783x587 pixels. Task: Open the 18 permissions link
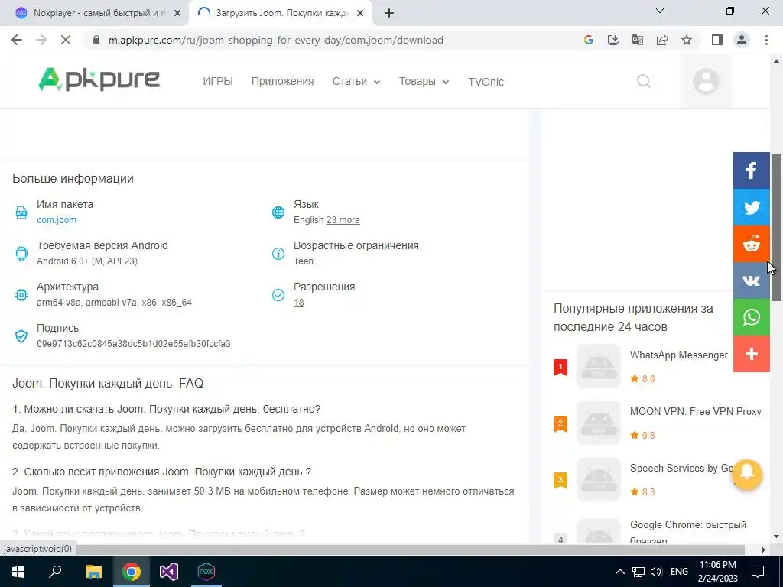tap(299, 303)
